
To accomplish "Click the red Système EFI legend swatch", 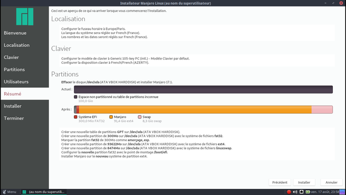I will [x=76, y=117].
